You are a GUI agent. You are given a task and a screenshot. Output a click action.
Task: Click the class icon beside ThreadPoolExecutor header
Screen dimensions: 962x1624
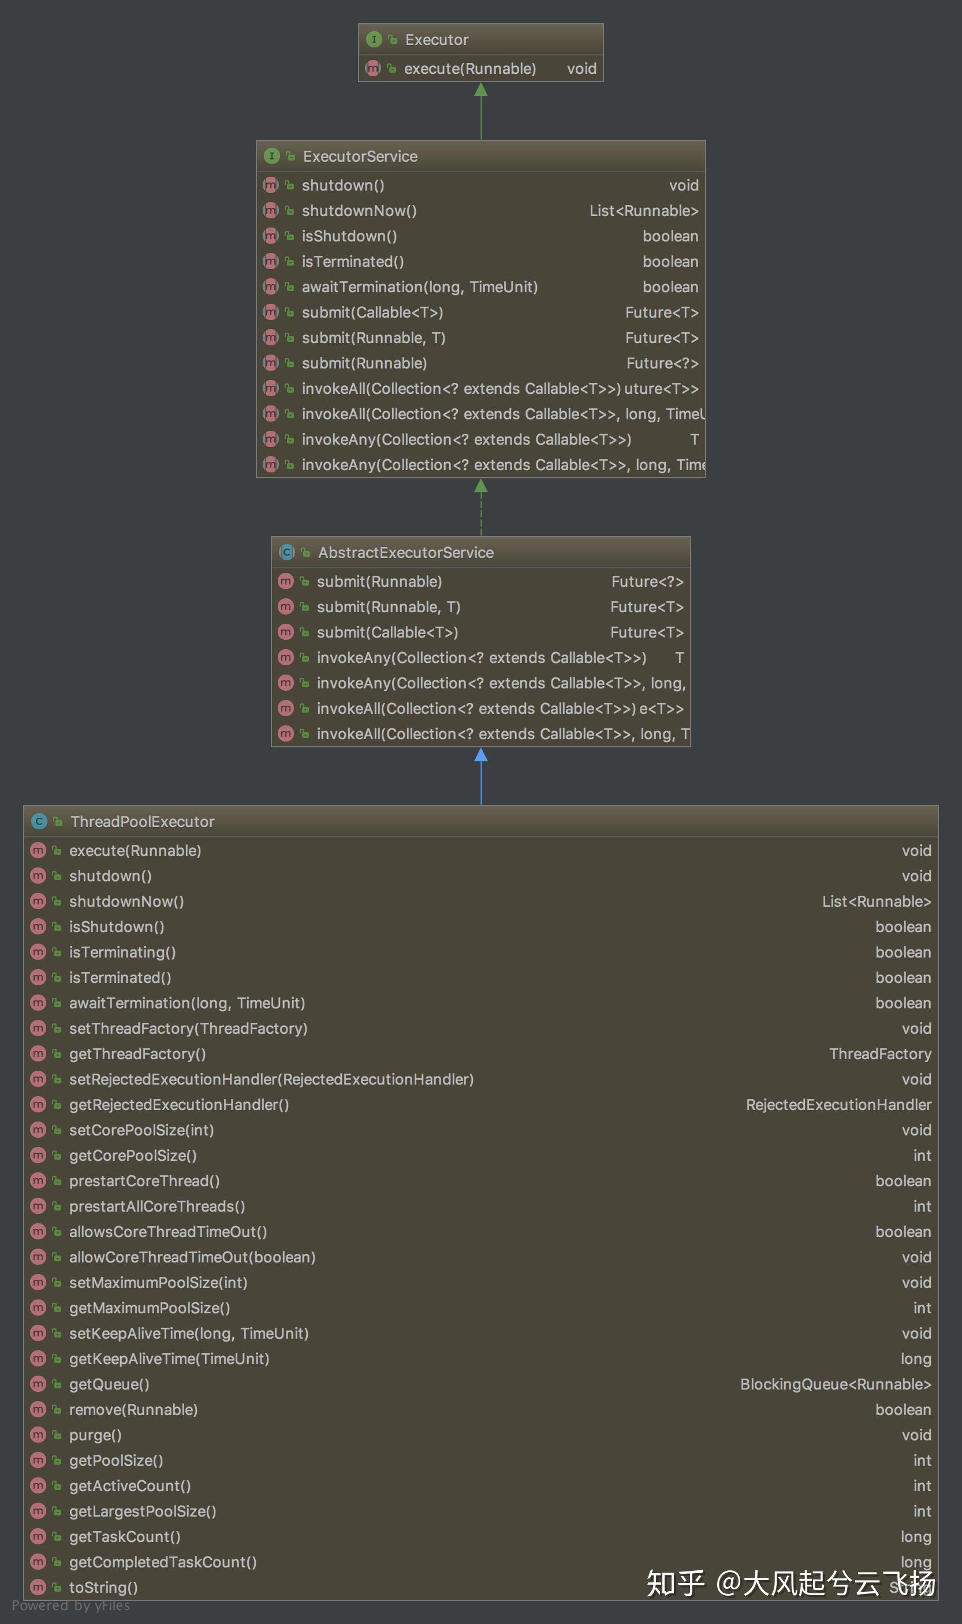pos(39,821)
